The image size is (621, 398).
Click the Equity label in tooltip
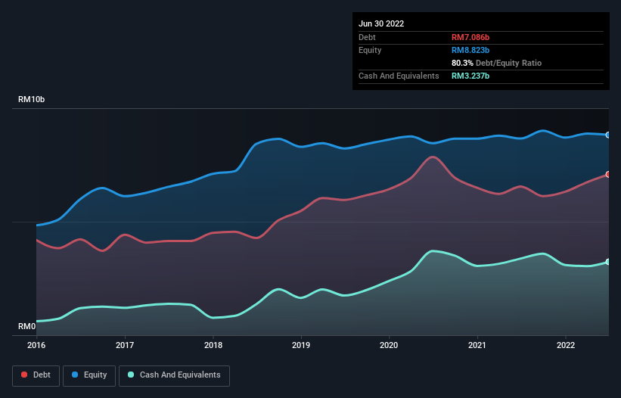coord(370,50)
